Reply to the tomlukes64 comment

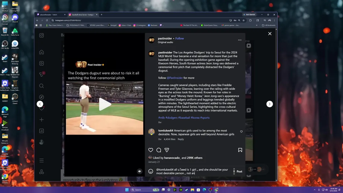[x=181, y=139]
